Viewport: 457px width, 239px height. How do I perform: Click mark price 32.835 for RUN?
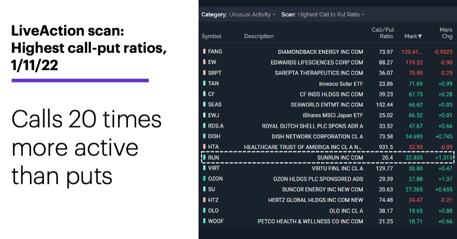414,158
